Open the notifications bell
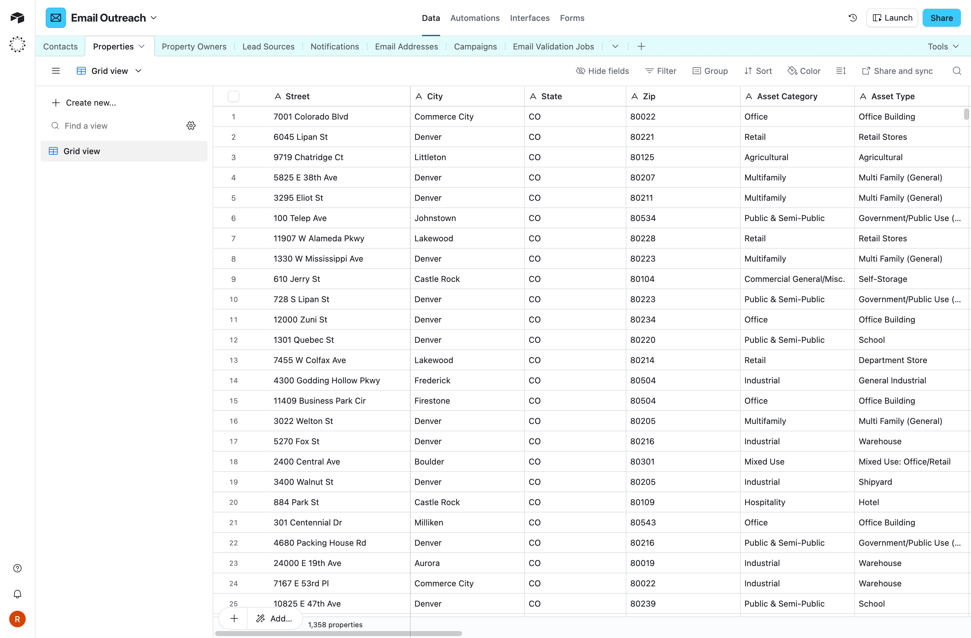The width and height of the screenshot is (971, 638). [17, 594]
